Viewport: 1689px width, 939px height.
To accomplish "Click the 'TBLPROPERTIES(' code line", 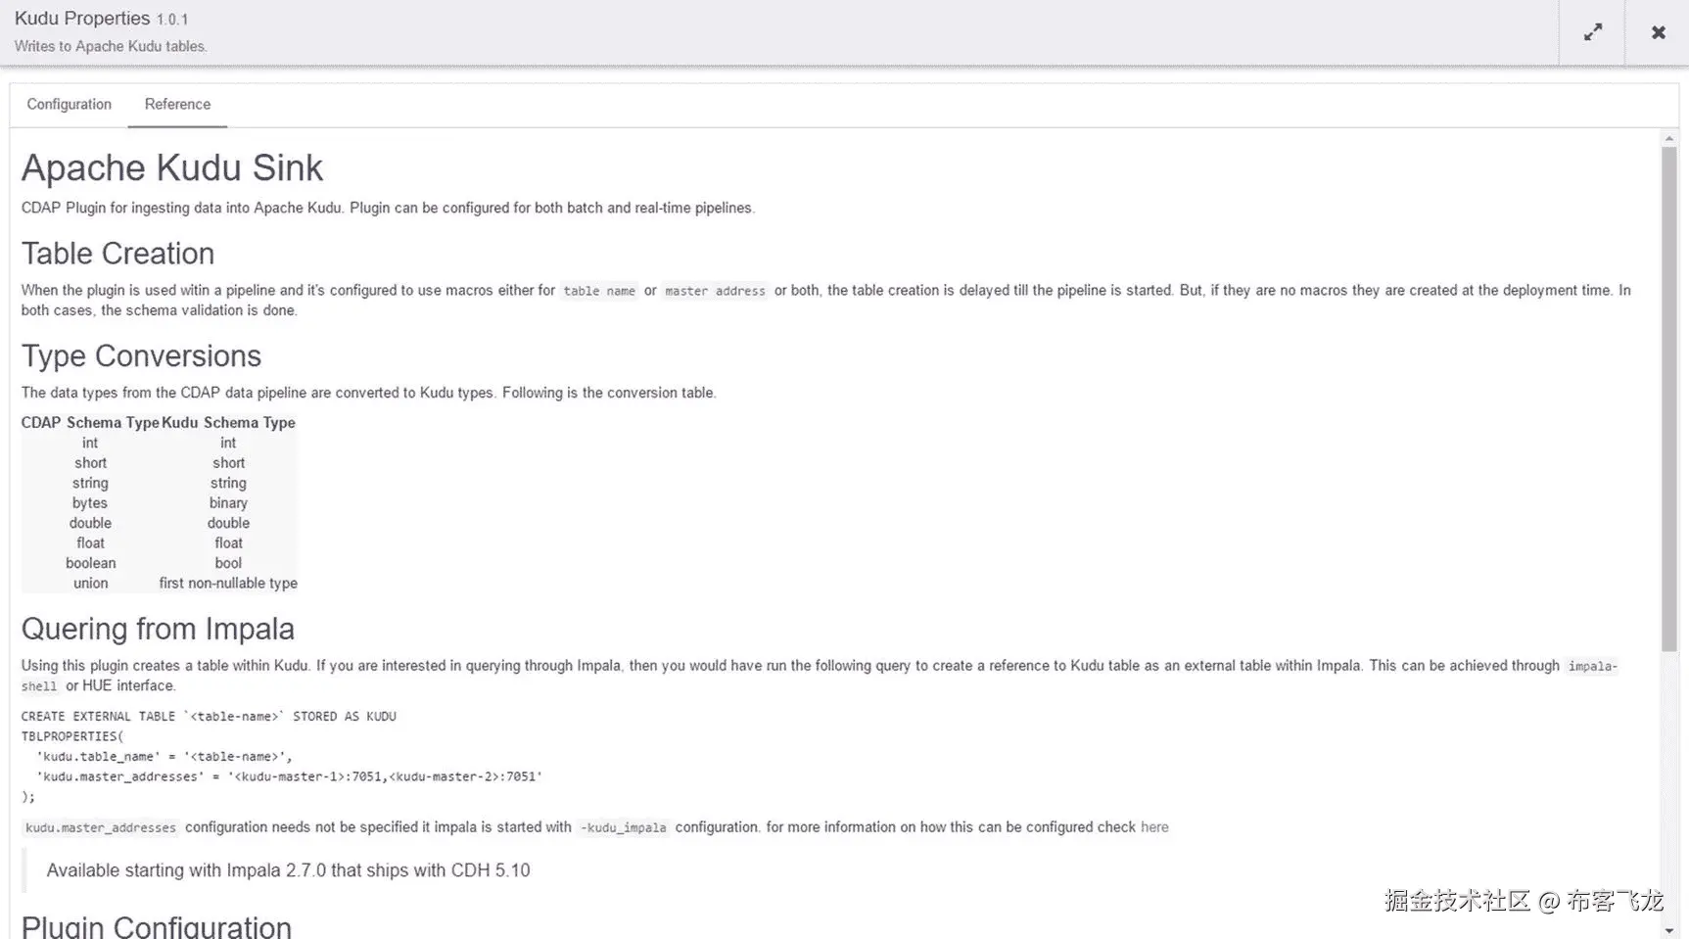I will [72, 736].
